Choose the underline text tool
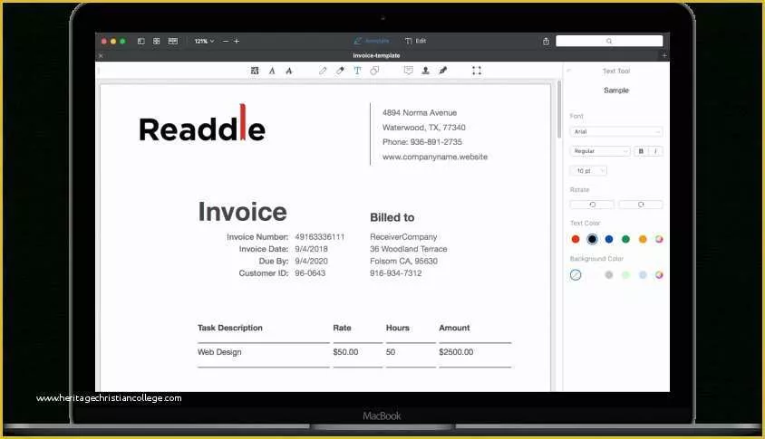Screen dimensions: 765x439 pos(272,71)
